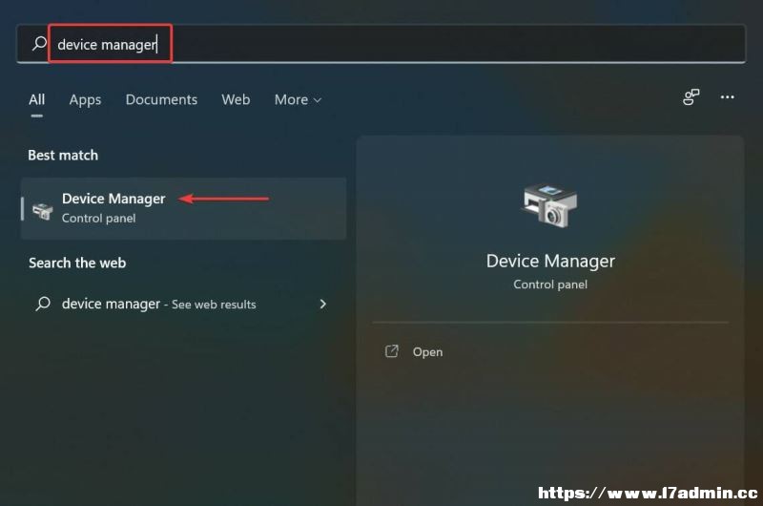Click the large Device Manager icon in preview pane
This screenshot has height=506, width=763.
coord(550,205)
